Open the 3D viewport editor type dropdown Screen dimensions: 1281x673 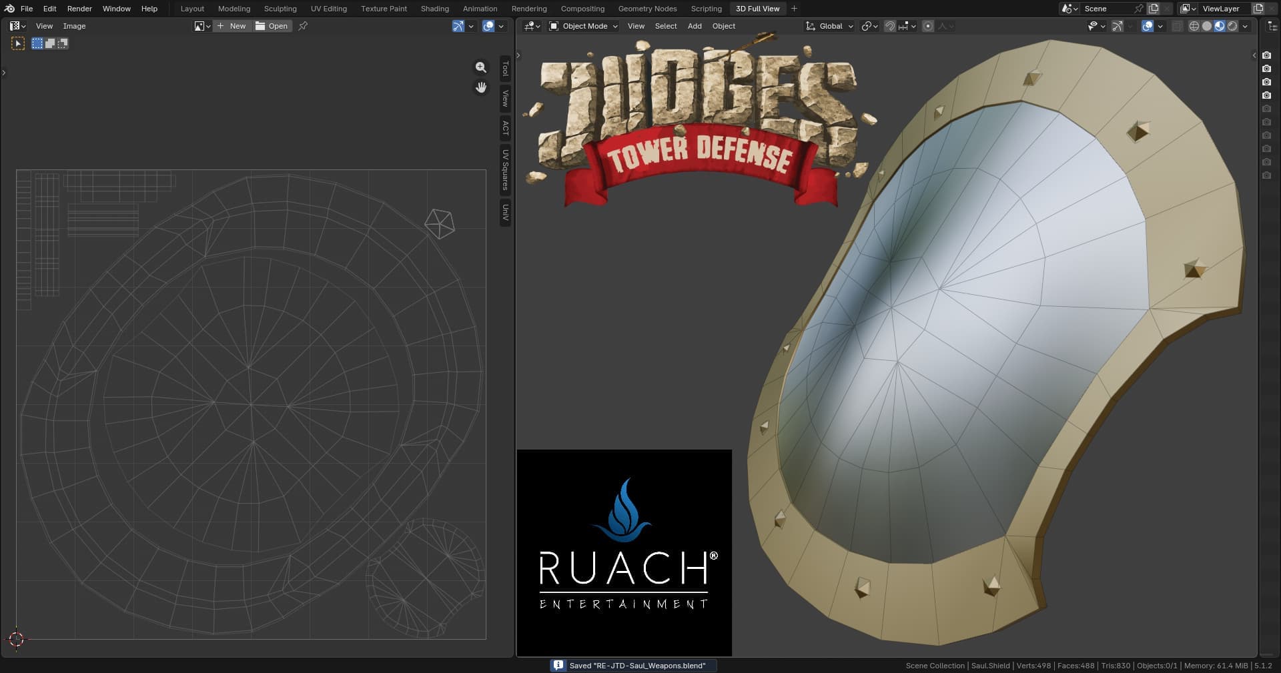tap(532, 26)
